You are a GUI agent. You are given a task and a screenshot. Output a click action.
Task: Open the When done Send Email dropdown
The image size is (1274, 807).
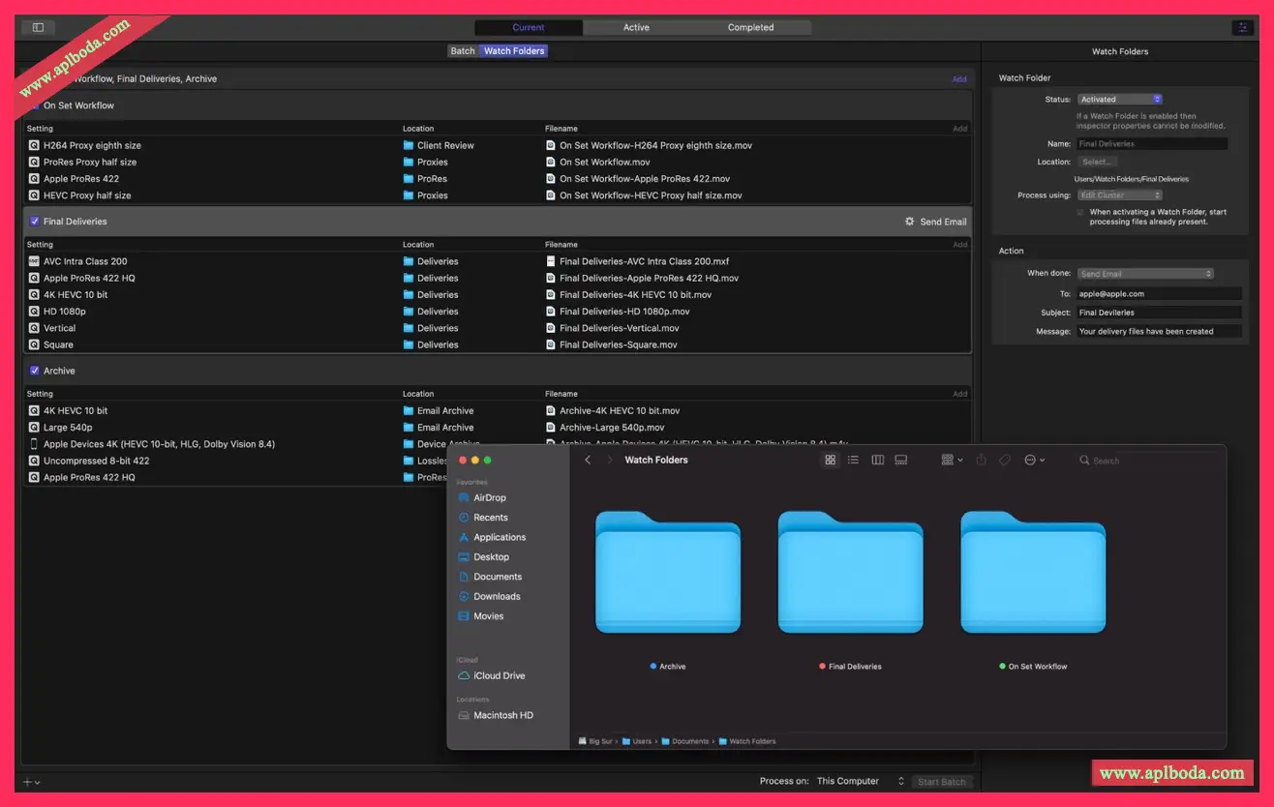click(1145, 274)
